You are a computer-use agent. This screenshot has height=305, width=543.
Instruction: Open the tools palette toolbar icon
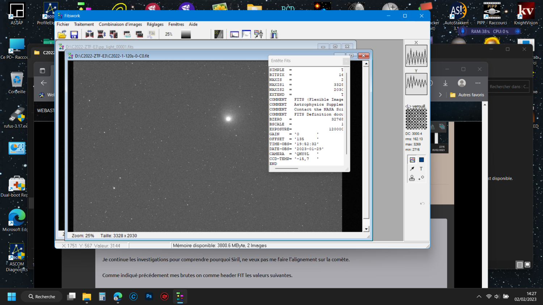coord(258,34)
